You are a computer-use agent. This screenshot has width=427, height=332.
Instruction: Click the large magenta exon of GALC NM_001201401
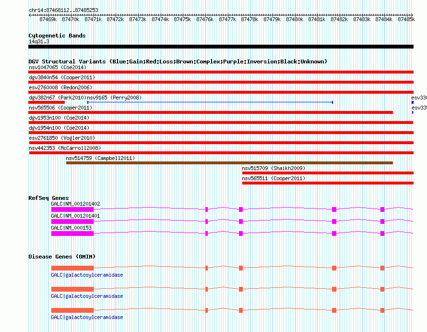pos(72,221)
